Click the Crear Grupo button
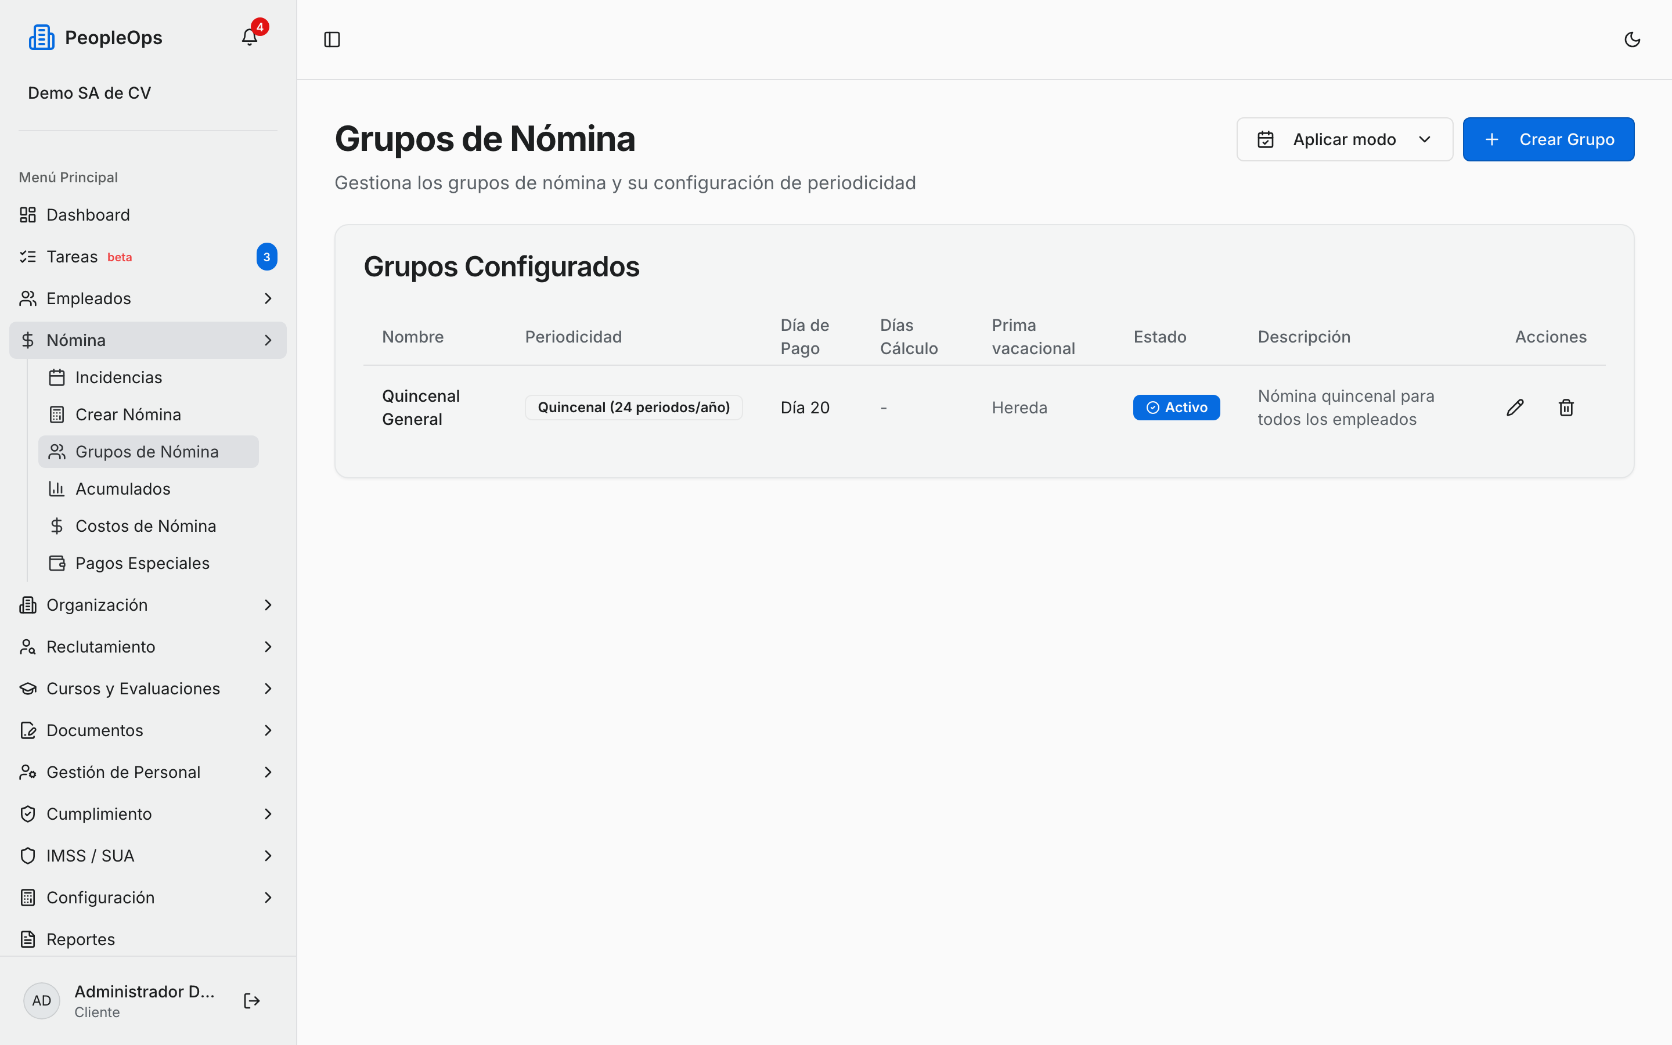The width and height of the screenshot is (1672, 1045). point(1548,139)
